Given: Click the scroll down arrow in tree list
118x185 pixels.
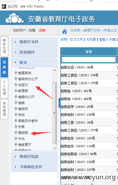Looking at the screenshot, I should coord(55,148).
